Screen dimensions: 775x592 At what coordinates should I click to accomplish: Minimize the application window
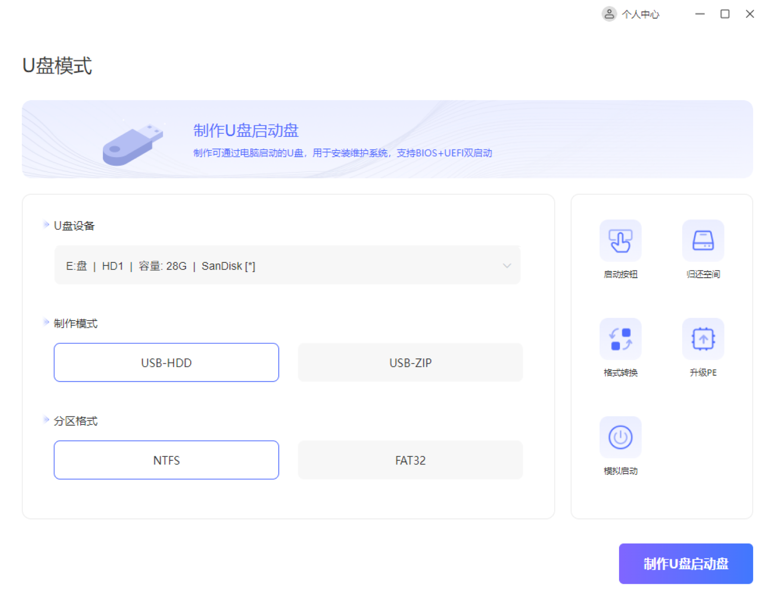point(700,14)
